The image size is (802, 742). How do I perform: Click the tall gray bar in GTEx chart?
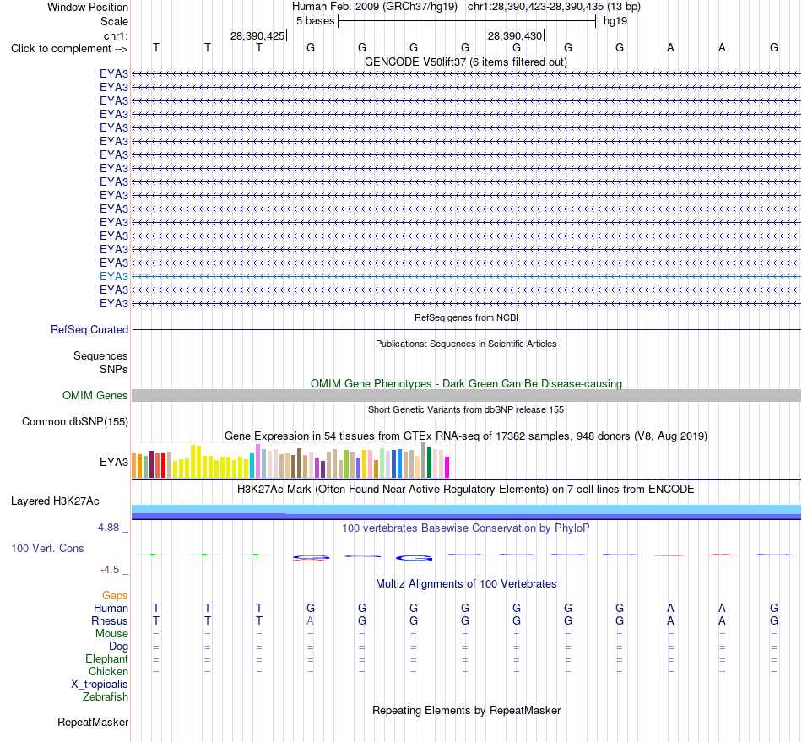[424, 460]
